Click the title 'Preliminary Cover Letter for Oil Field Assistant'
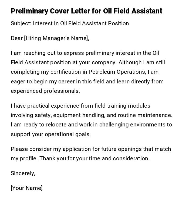Viewport: 189px width, 205px height. coord(86,11)
